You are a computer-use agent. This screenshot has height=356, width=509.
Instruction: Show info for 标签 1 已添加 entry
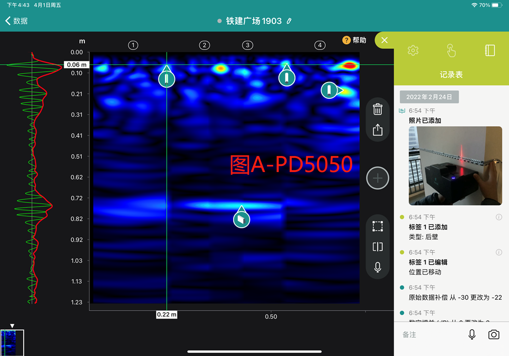click(x=498, y=217)
